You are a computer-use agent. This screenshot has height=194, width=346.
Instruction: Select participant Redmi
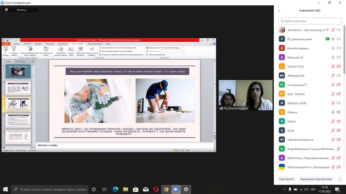coord(310,121)
